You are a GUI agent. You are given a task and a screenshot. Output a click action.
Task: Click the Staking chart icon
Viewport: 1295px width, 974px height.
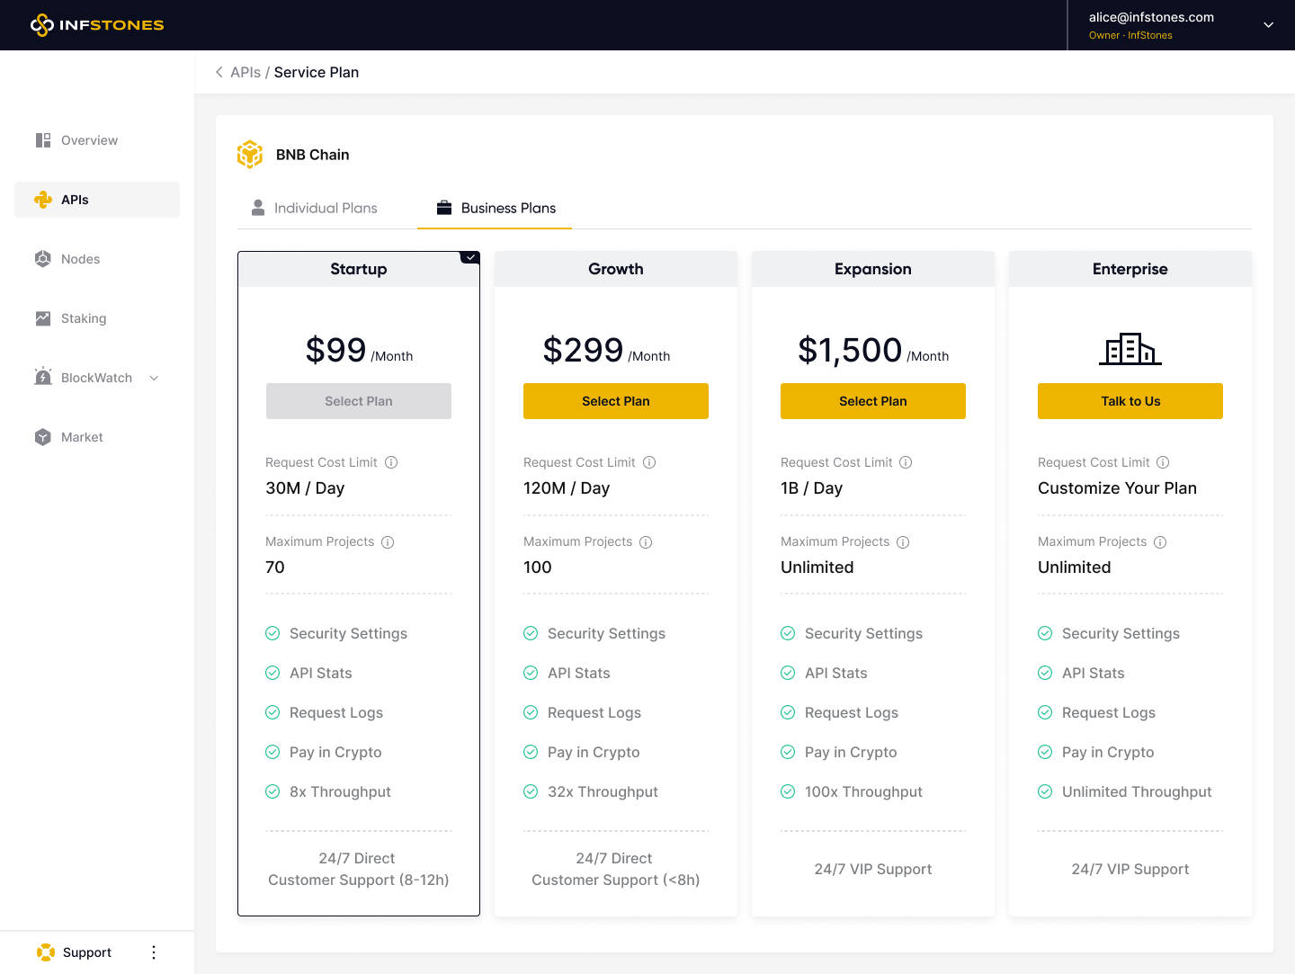coord(43,318)
